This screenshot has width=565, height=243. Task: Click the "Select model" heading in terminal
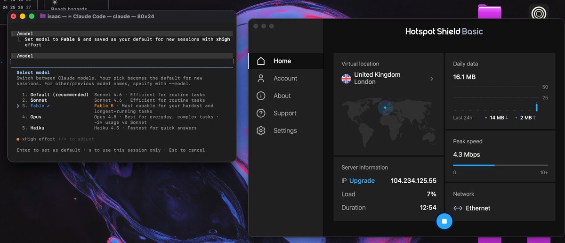[33, 73]
